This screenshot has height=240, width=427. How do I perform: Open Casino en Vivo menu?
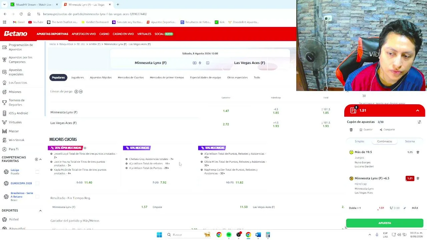click(123, 34)
